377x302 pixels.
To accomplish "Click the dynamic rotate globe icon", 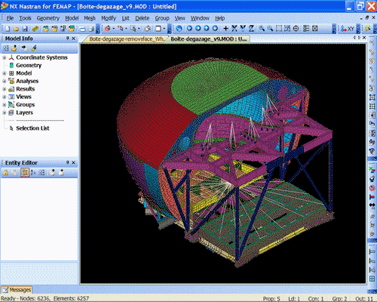I will (x=179, y=29).
